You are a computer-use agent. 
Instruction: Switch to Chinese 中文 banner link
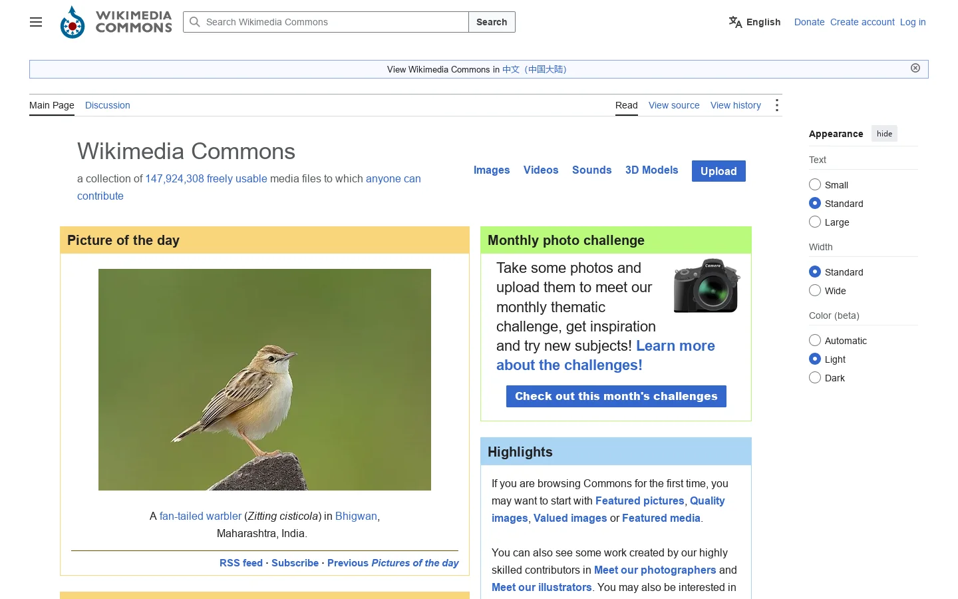click(x=535, y=69)
